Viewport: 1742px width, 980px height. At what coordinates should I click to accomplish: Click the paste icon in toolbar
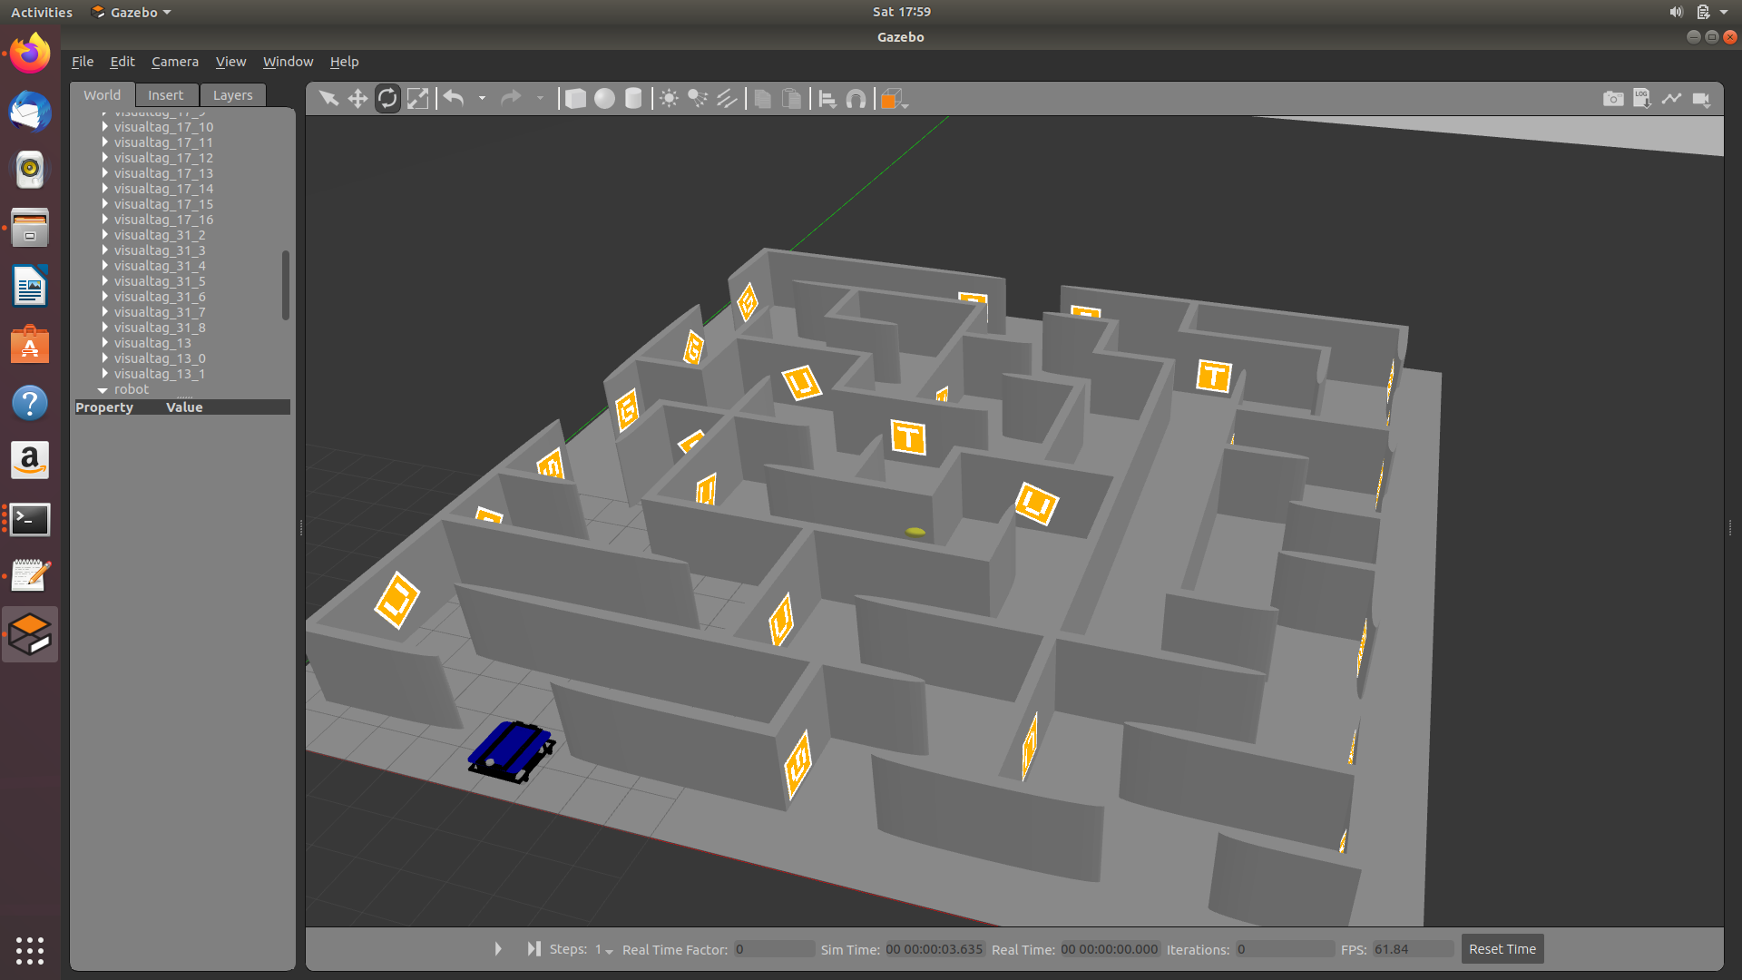pyautogui.click(x=791, y=98)
